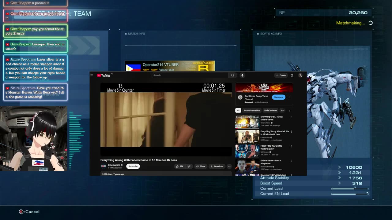This screenshot has width=392, height=220.
Task: Select the All filter chip
Action: click(x=238, y=110)
